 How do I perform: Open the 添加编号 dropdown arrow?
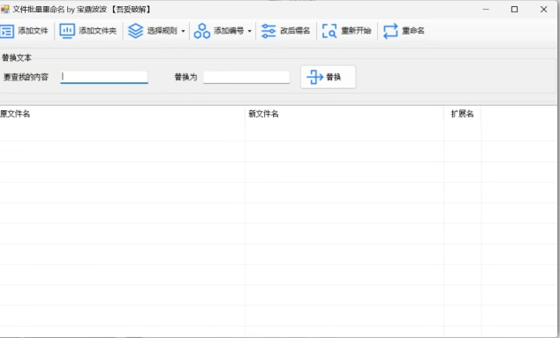pyautogui.click(x=250, y=31)
